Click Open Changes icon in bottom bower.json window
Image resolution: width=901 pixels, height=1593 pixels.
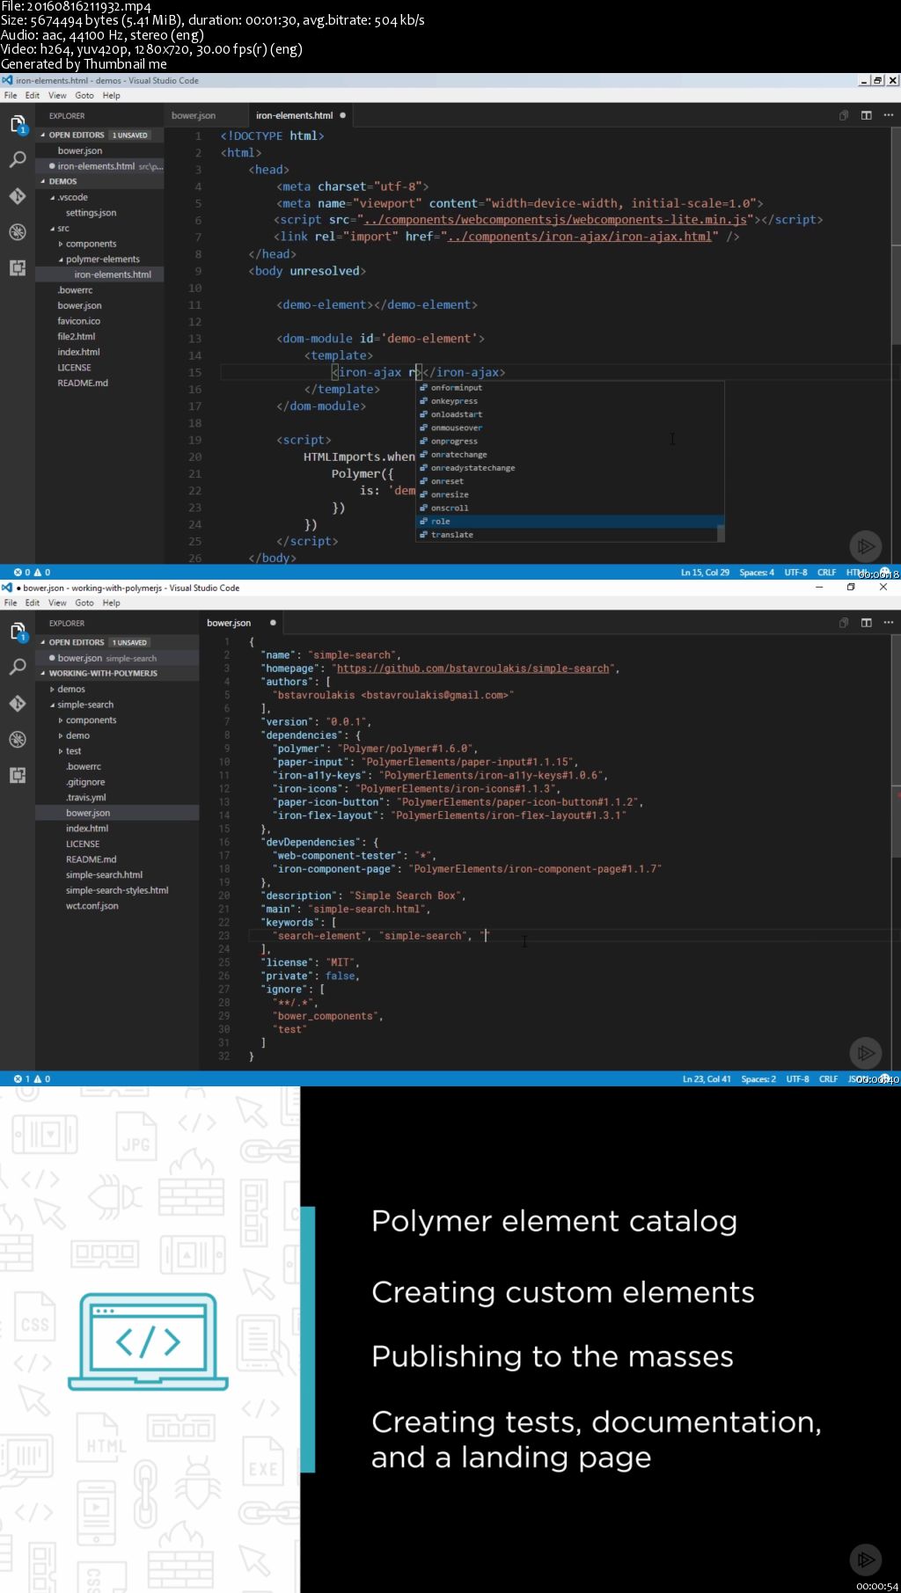coord(843,623)
